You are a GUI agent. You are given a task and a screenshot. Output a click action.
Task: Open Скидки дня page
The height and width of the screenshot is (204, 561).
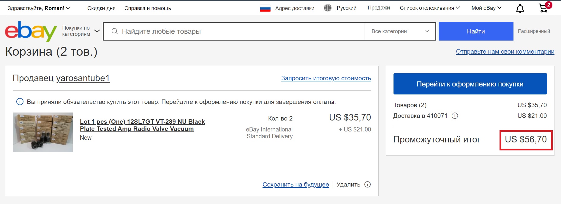pyautogui.click(x=101, y=8)
